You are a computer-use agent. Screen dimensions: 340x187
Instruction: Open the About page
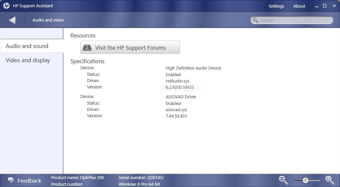[299, 6]
